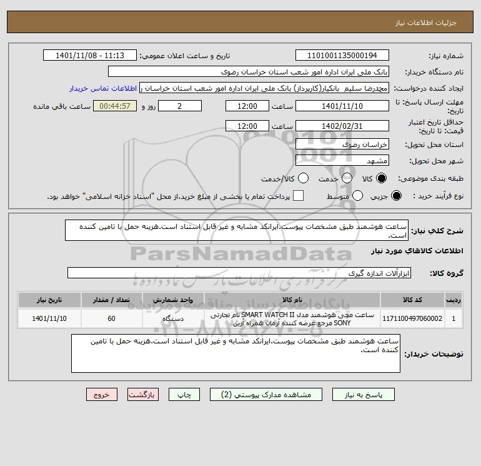The height and width of the screenshot is (466, 481).
Task: Click the remaining days field showing 2
Action: click(180, 106)
